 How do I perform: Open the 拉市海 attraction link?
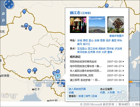click(x=91, y=52)
